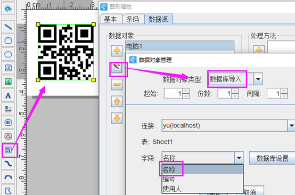Increase the 份数 copies value
295x195 pixels.
pyautogui.click(x=235, y=91)
